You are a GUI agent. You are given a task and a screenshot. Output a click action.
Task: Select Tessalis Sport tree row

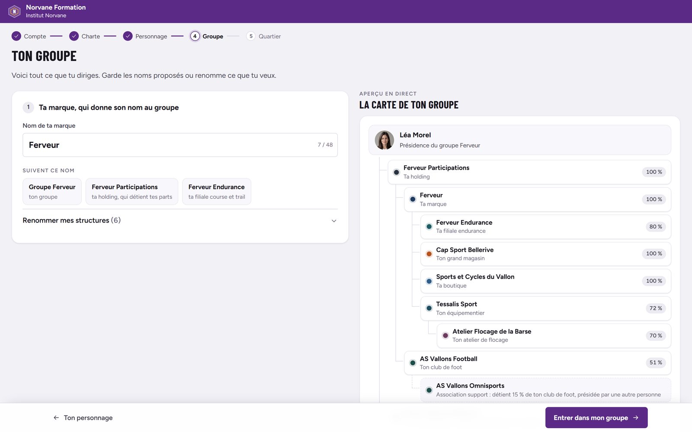pos(546,308)
